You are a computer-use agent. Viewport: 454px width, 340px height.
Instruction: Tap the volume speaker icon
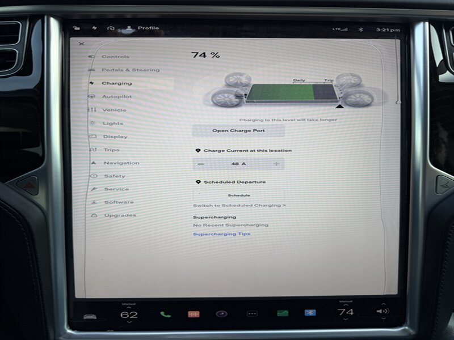tap(382, 311)
